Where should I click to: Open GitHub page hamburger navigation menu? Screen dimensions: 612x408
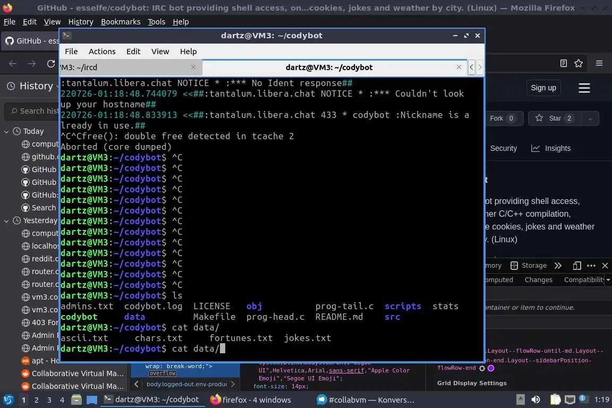584,88
